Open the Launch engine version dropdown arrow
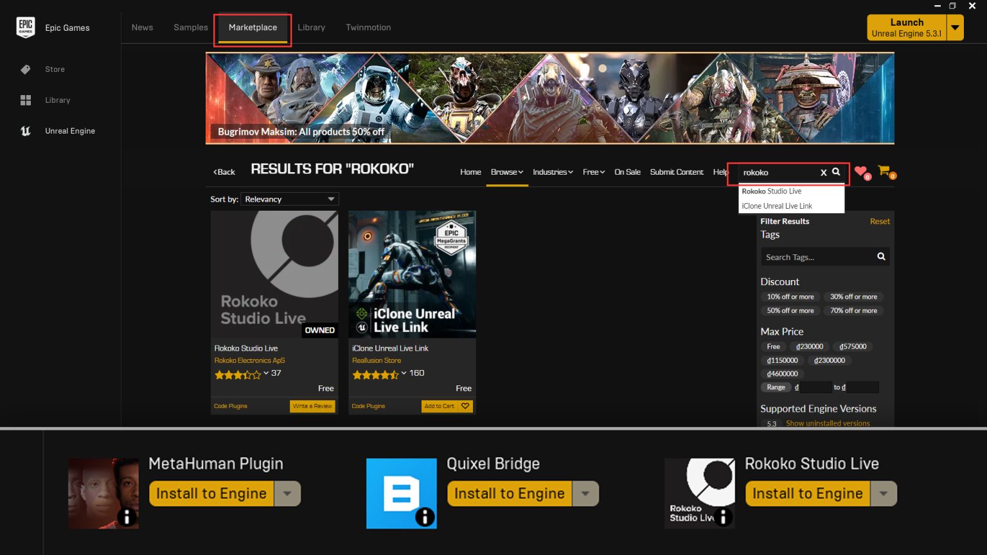Image resolution: width=987 pixels, height=555 pixels. pos(955,28)
